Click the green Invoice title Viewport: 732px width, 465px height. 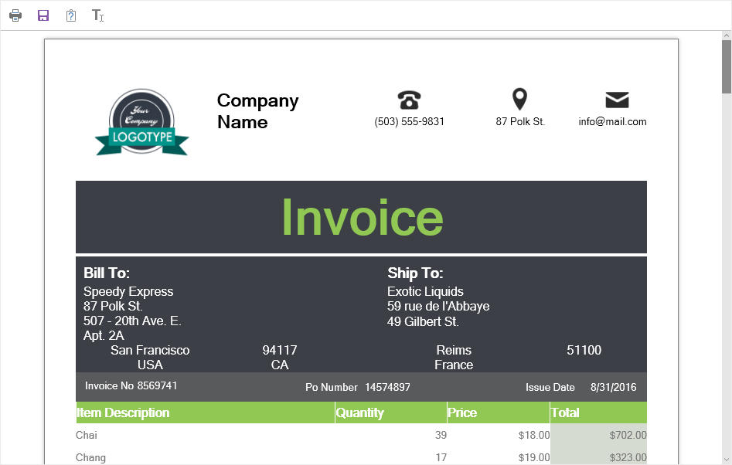363,217
